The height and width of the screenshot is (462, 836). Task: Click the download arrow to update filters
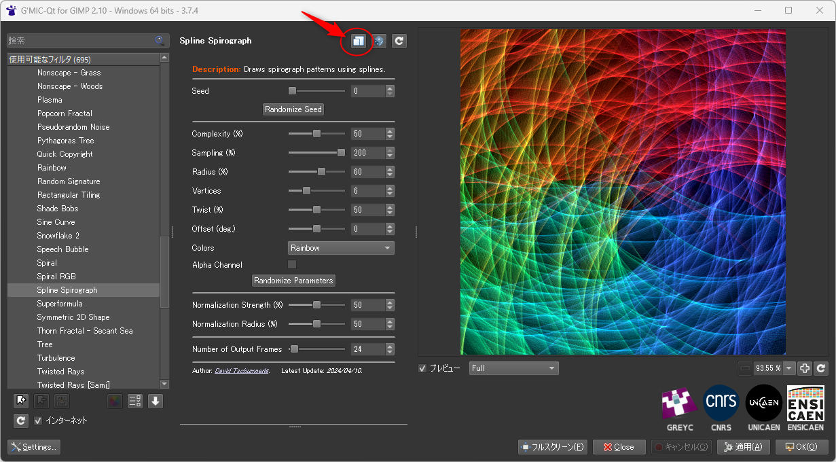(156, 401)
